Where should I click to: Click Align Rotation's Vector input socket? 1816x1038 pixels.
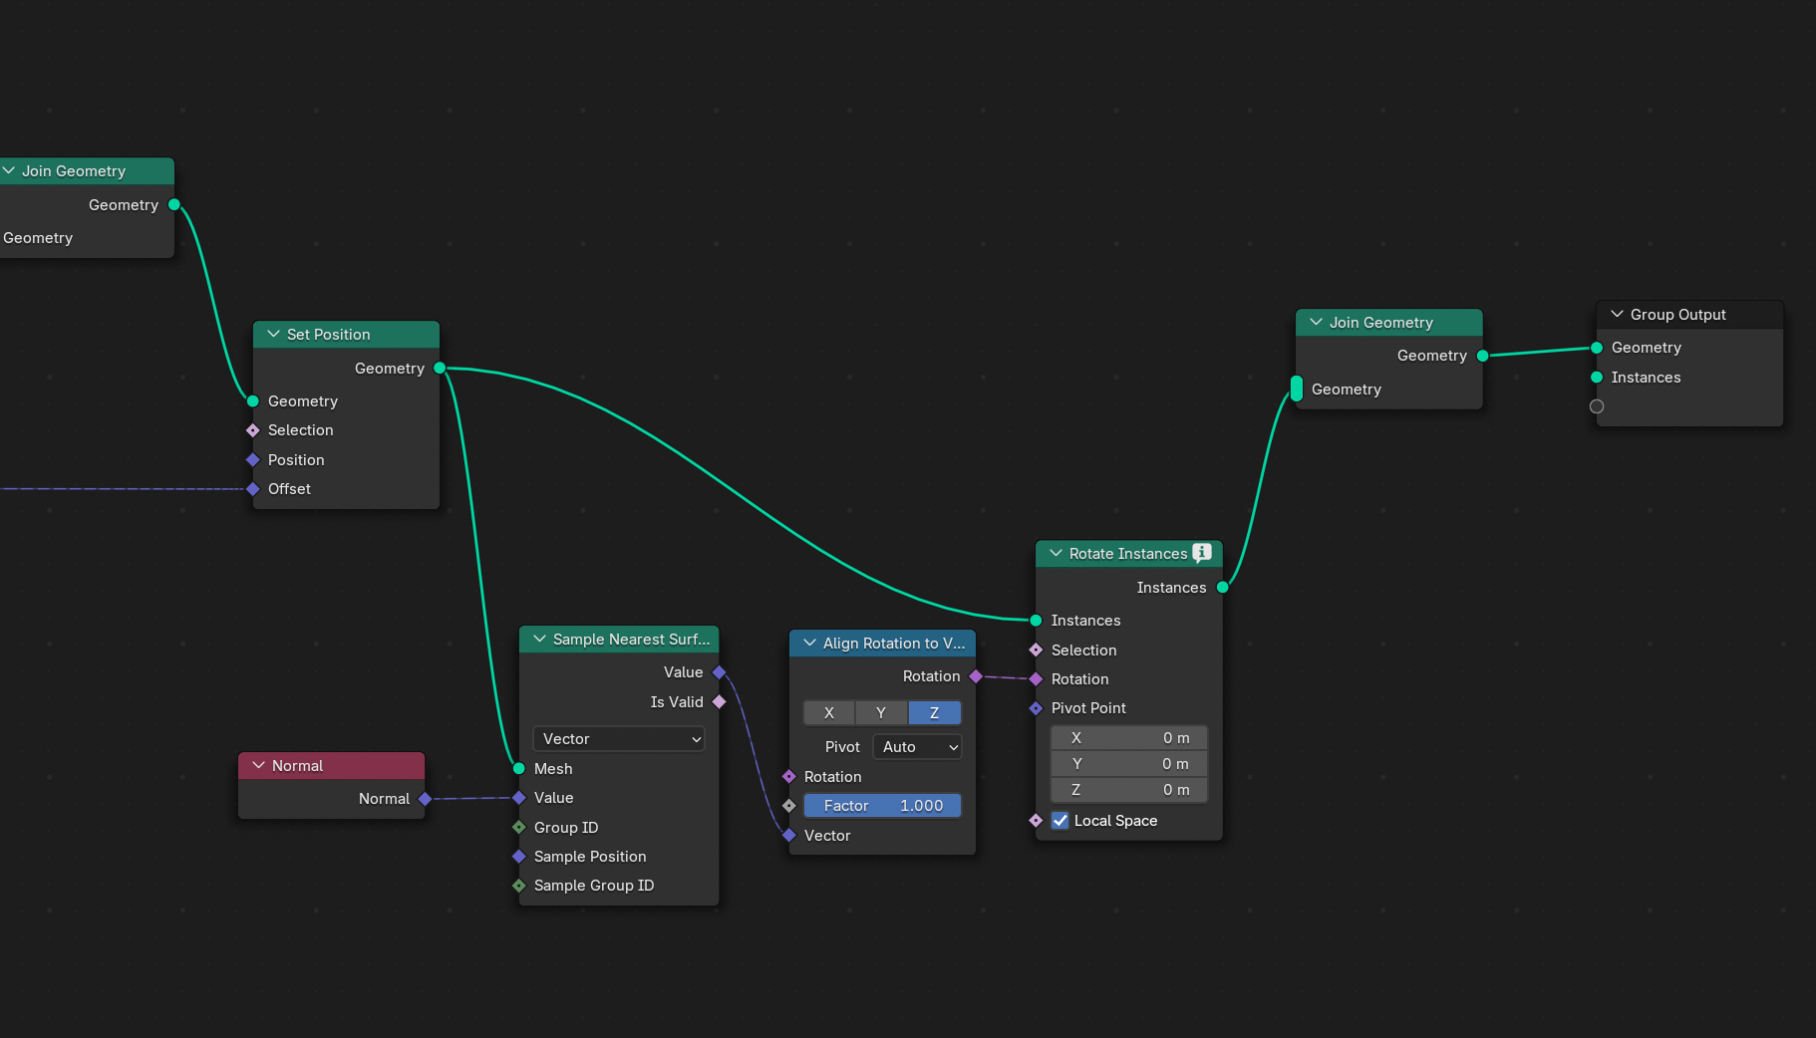[x=789, y=836]
